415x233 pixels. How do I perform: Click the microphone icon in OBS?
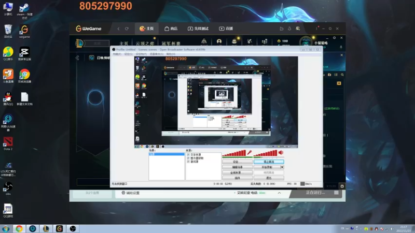[250, 152]
